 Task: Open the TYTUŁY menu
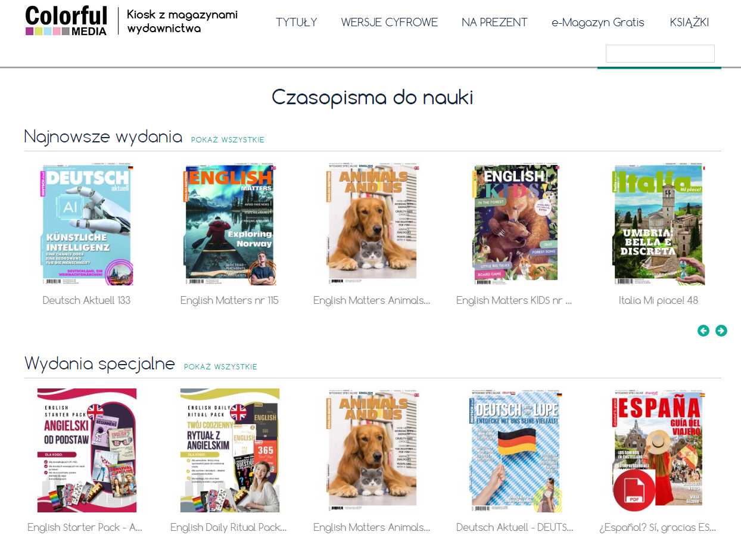(296, 23)
